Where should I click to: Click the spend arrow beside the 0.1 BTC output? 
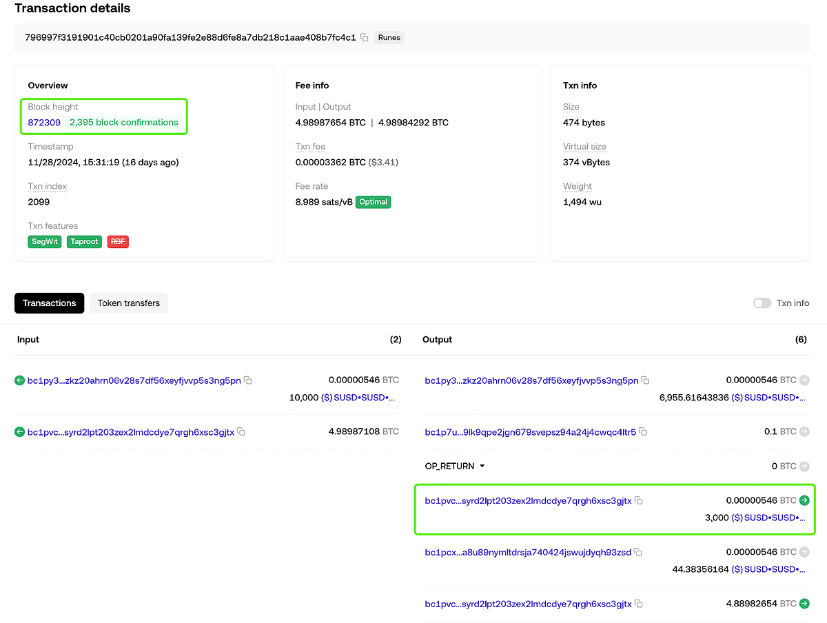click(x=804, y=431)
